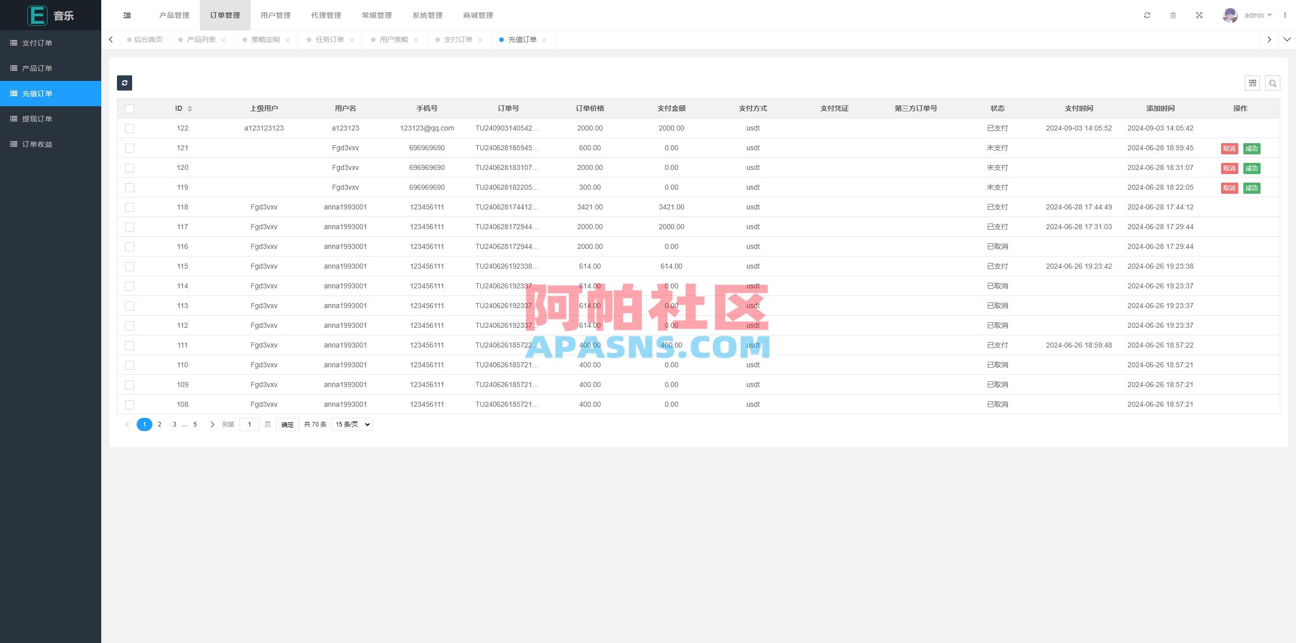Image resolution: width=1296 pixels, height=643 pixels.
Task: Click the 成功 button on order 119
Action: (x=1251, y=188)
